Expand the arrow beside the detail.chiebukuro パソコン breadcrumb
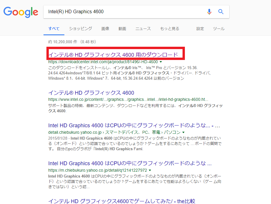Screen dimensions: 271x204 (183, 133)
